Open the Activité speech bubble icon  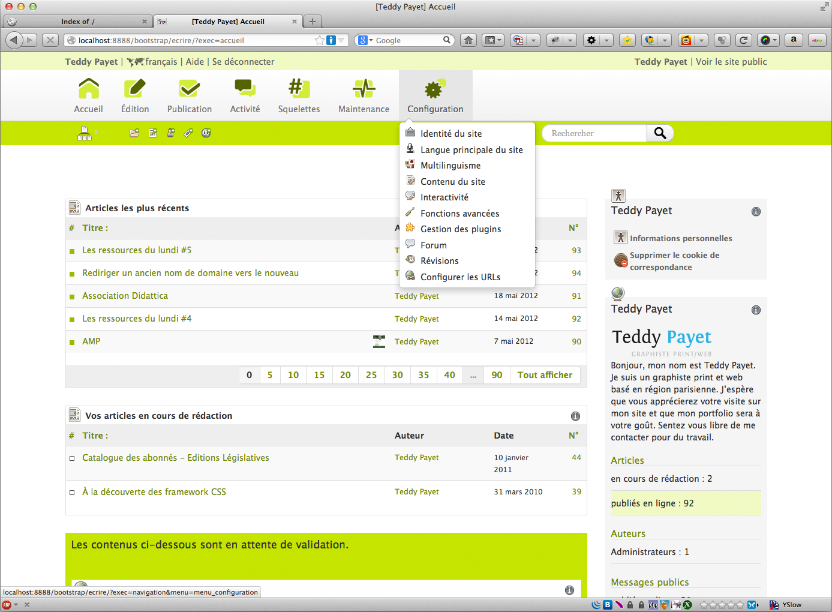tap(245, 89)
